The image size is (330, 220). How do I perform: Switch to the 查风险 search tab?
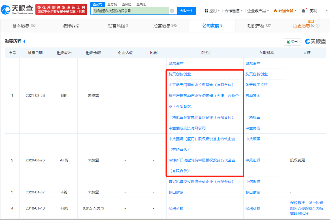[x=127, y=4]
